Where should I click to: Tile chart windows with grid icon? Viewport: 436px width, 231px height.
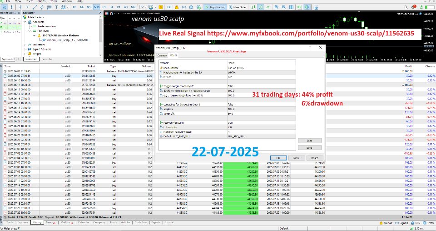[x=291, y=7]
